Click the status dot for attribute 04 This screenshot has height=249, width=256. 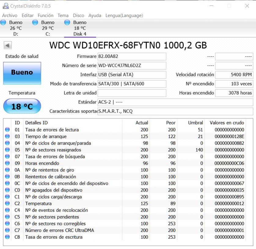(7, 143)
